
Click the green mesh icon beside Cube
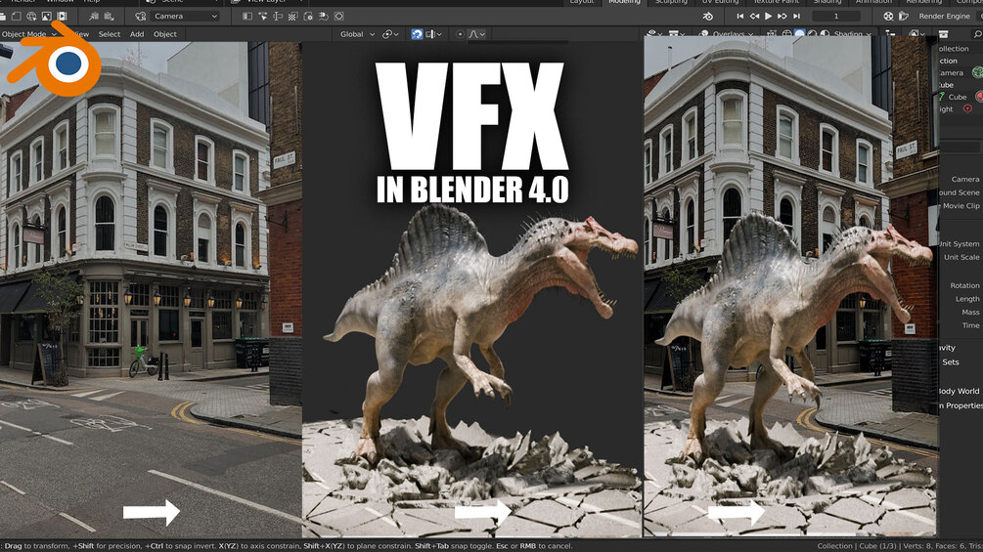click(x=941, y=97)
